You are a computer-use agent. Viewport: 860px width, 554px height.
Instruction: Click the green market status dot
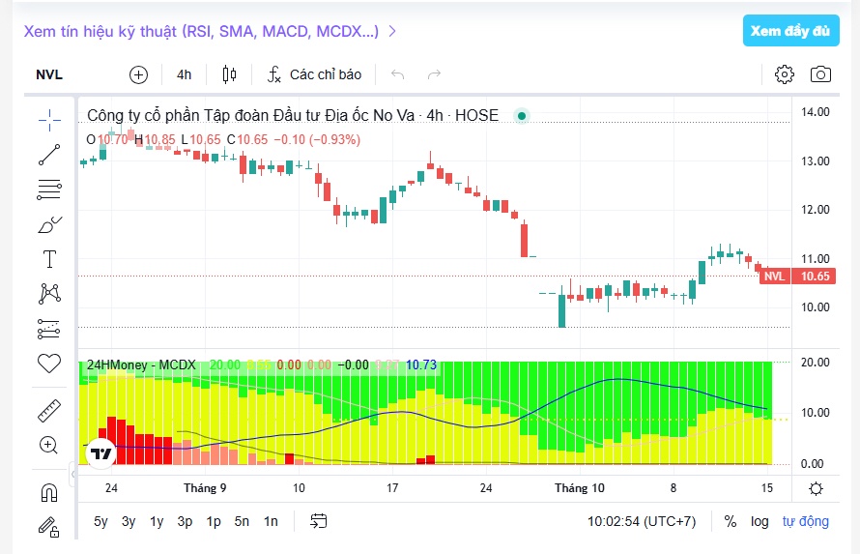click(x=522, y=116)
